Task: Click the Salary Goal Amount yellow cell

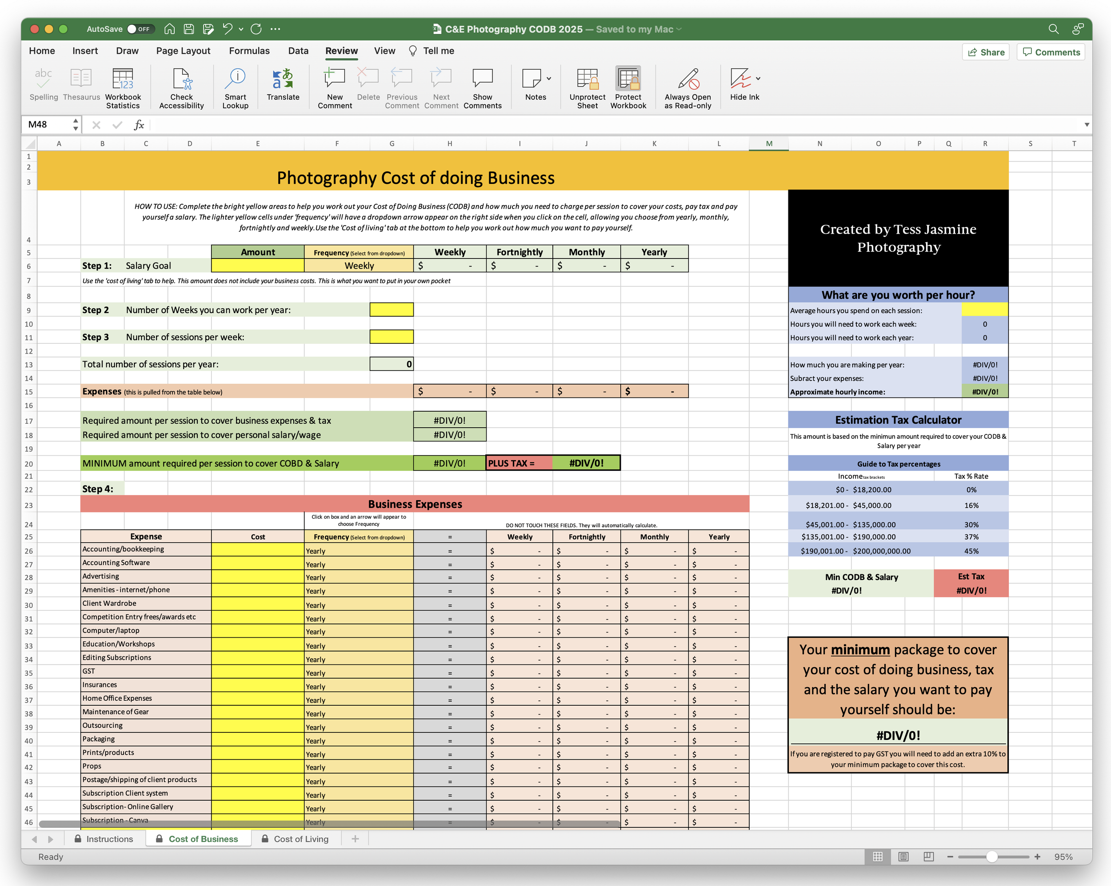Action: [258, 266]
